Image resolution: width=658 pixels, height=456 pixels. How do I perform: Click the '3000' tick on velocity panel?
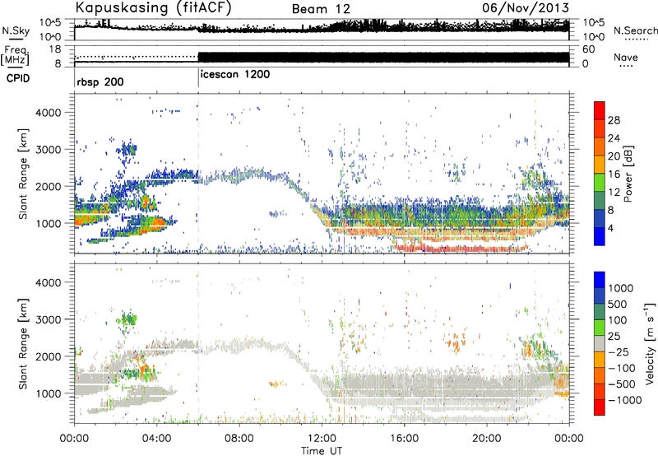point(49,319)
